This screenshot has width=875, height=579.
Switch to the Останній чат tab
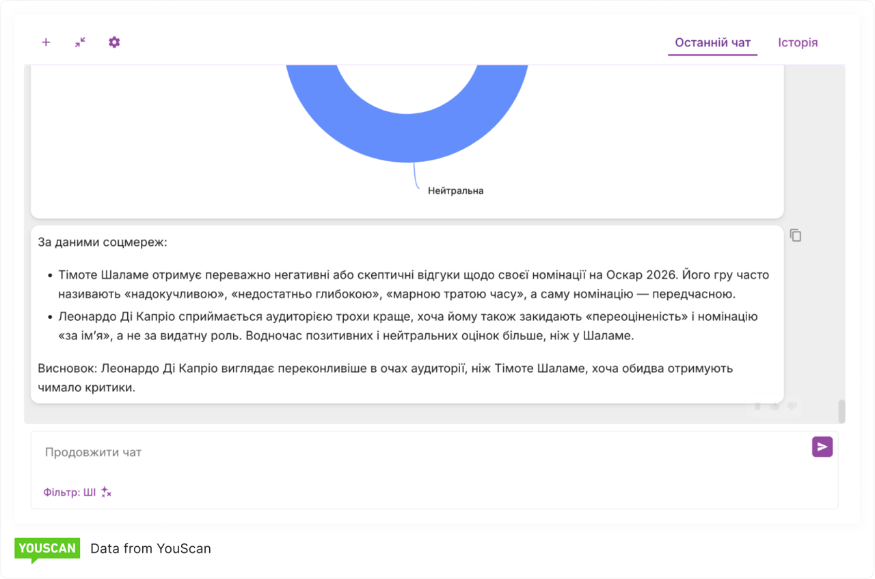(x=712, y=42)
